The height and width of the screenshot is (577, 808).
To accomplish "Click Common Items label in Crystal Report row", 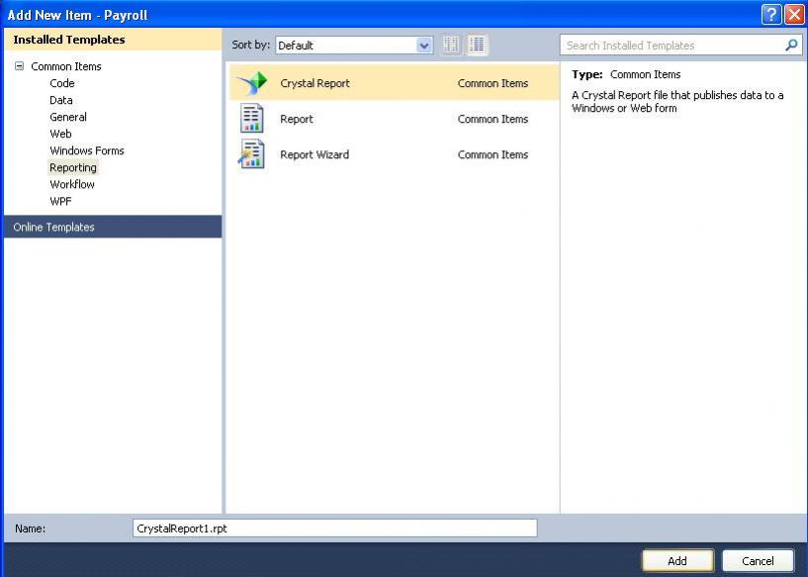I will (493, 83).
